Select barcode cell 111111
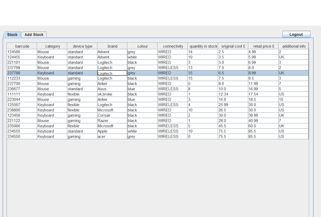This screenshot has height=217, width=321. point(22,94)
